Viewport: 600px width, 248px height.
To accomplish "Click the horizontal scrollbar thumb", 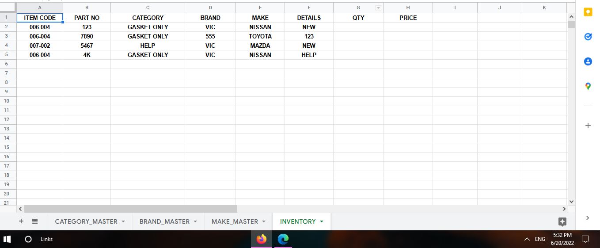I will (x=131, y=209).
